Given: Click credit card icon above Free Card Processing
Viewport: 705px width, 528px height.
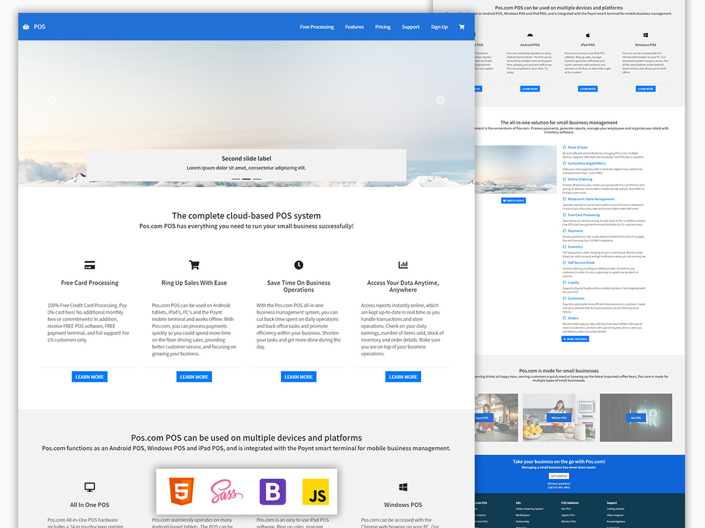Looking at the screenshot, I should pos(90,265).
